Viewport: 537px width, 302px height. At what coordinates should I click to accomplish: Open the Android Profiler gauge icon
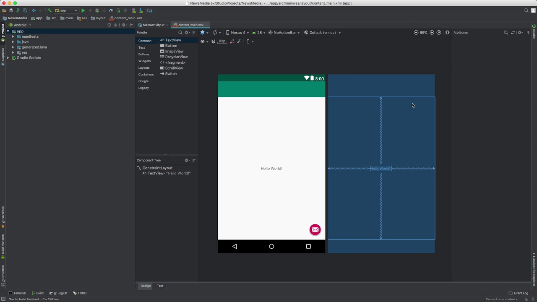click(111, 10)
